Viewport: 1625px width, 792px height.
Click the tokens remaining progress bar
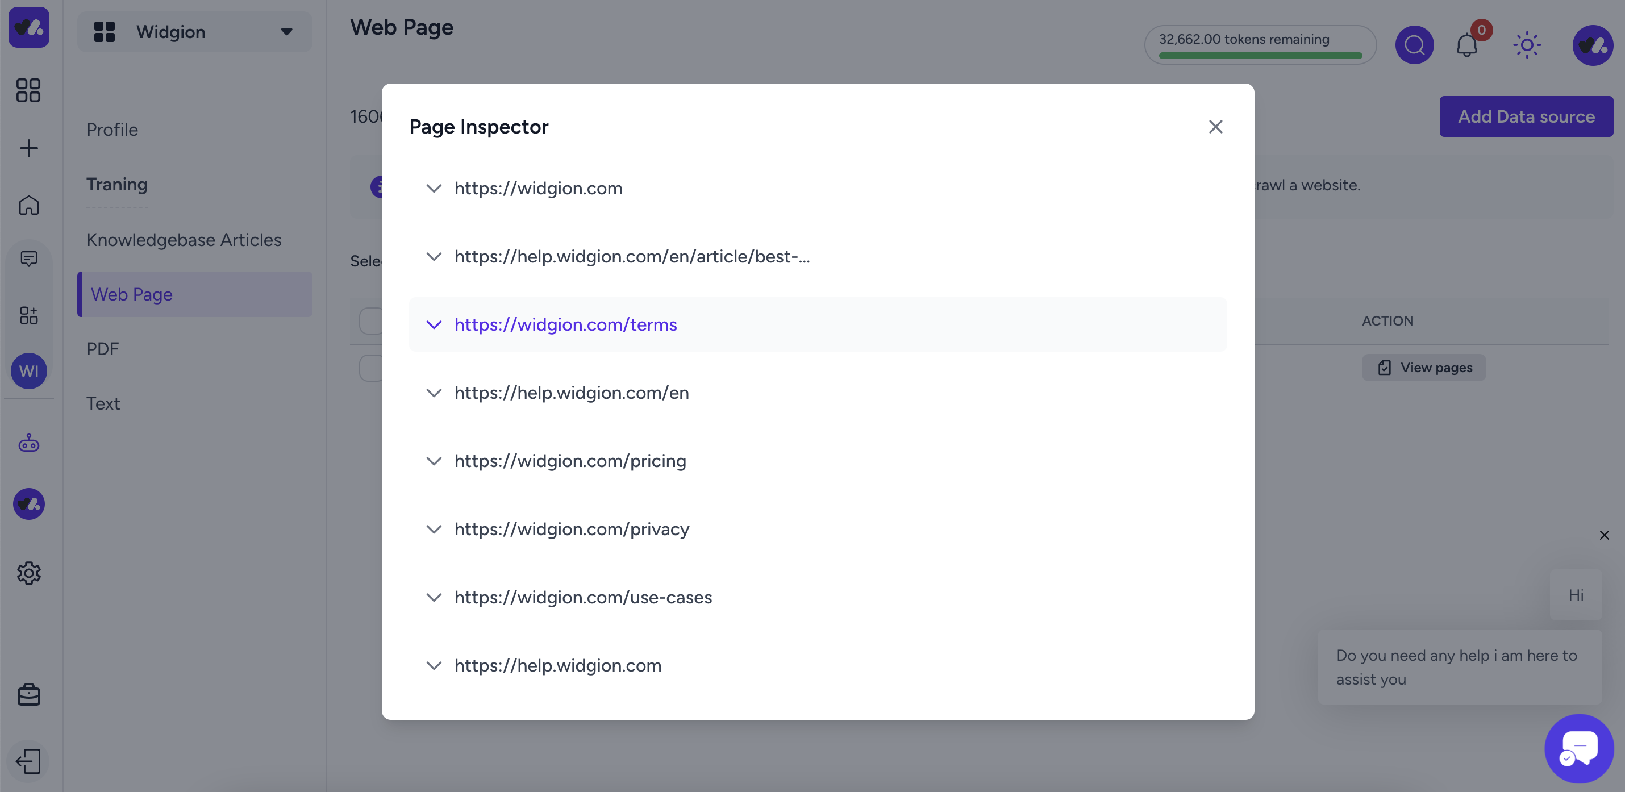click(1260, 56)
